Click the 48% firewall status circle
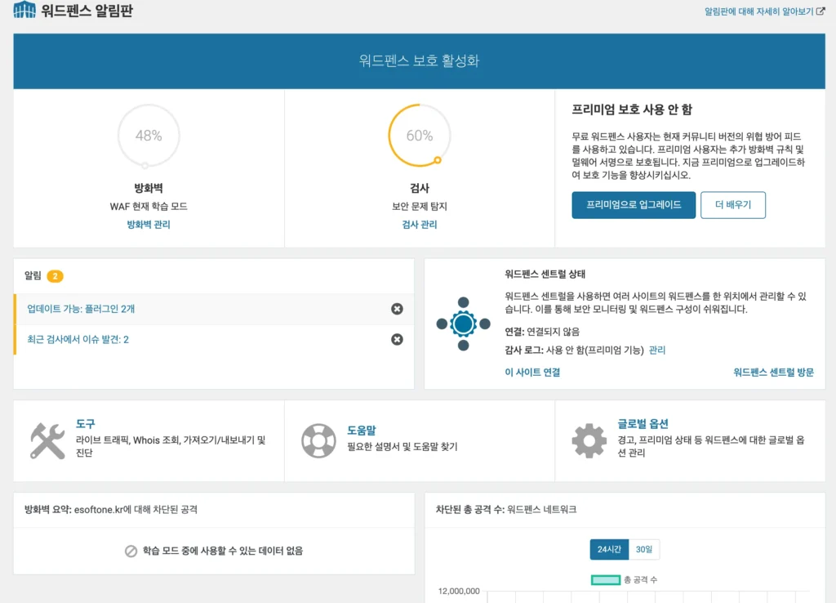This screenshot has height=603, width=836. pyautogui.click(x=149, y=136)
